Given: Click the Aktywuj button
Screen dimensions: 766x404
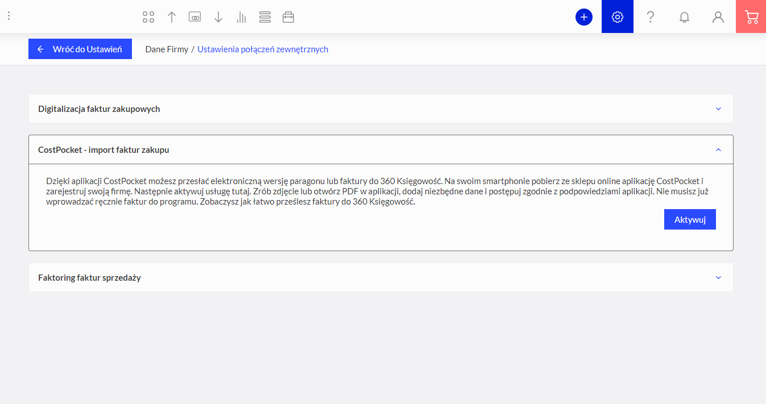Looking at the screenshot, I should click(690, 219).
